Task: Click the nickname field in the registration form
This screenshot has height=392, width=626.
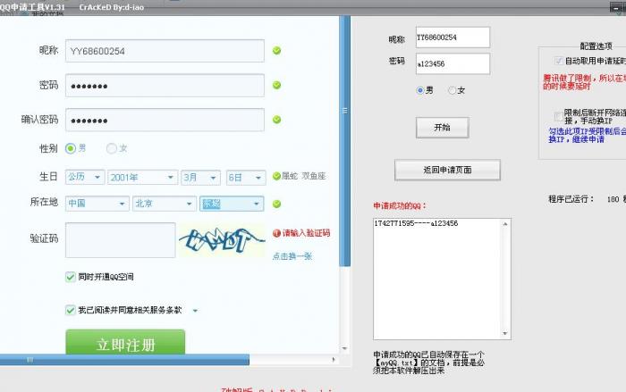Action: pos(165,51)
